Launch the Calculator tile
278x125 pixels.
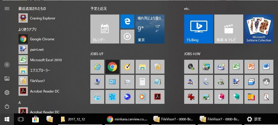point(142,82)
